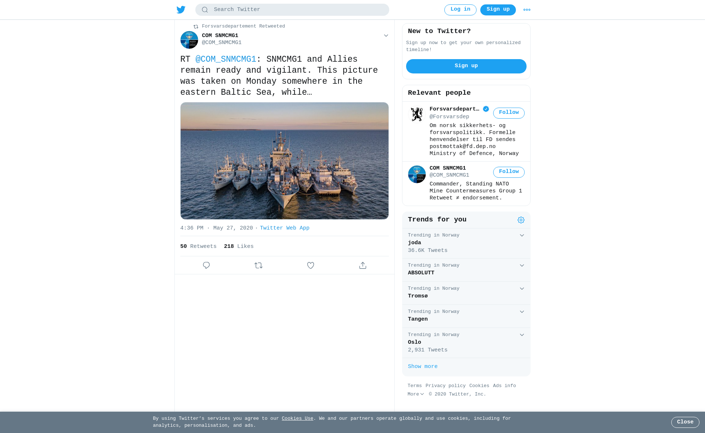
Task: Expand options for Tromsø trend
Action: pyautogui.click(x=522, y=289)
